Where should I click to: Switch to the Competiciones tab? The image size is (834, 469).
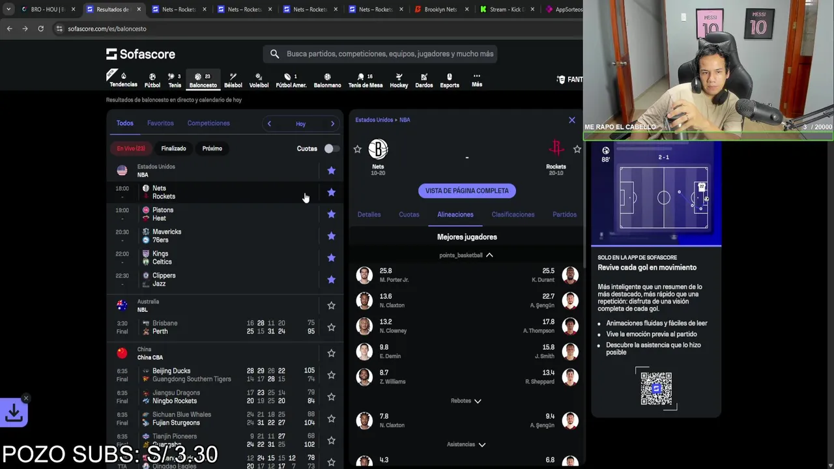208,123
